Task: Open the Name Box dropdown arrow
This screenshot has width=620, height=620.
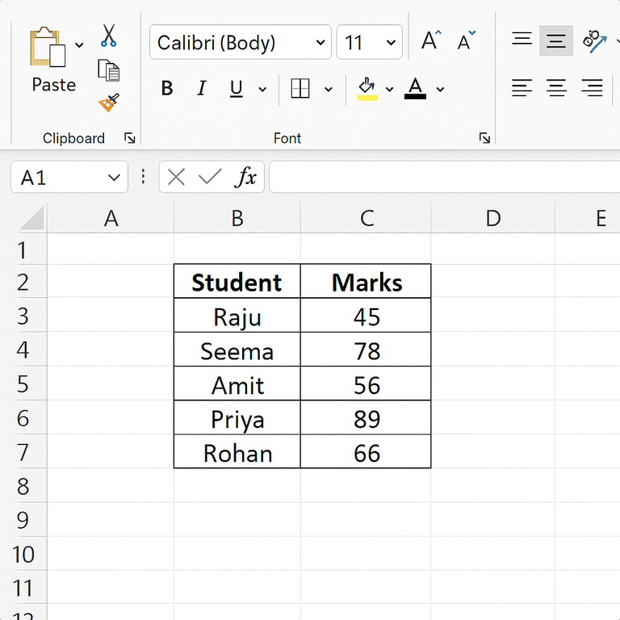Action: (115, 178)
